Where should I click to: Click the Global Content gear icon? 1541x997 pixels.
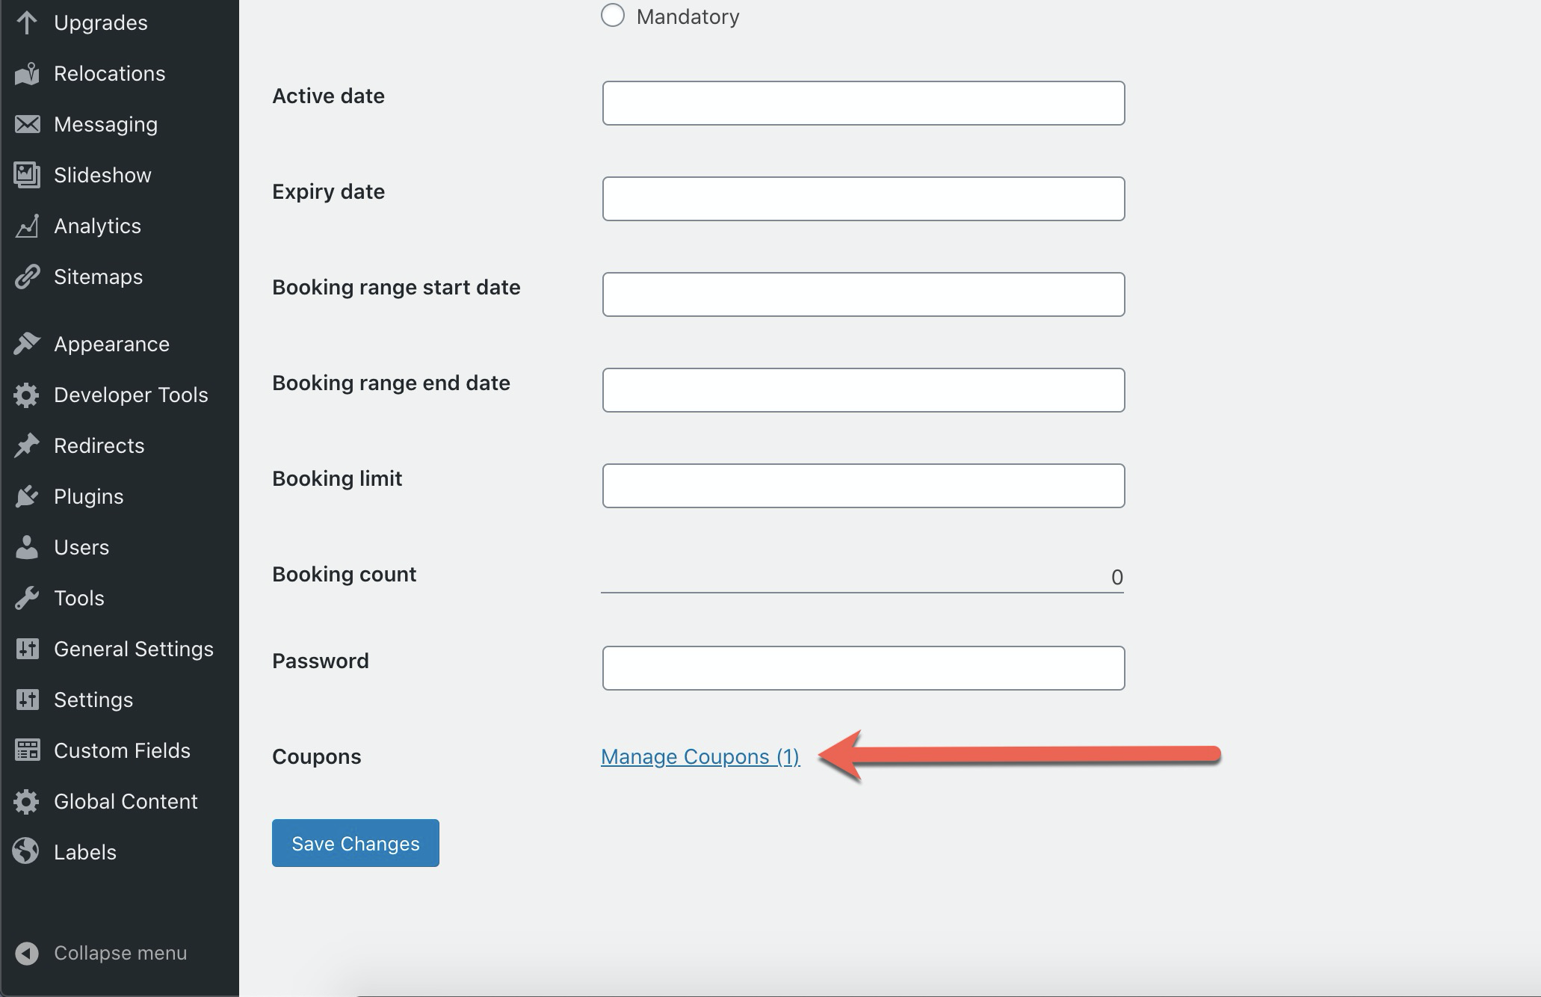[27, 801]
